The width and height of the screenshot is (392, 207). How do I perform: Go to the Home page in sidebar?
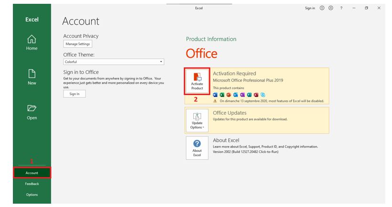point(32,42)
